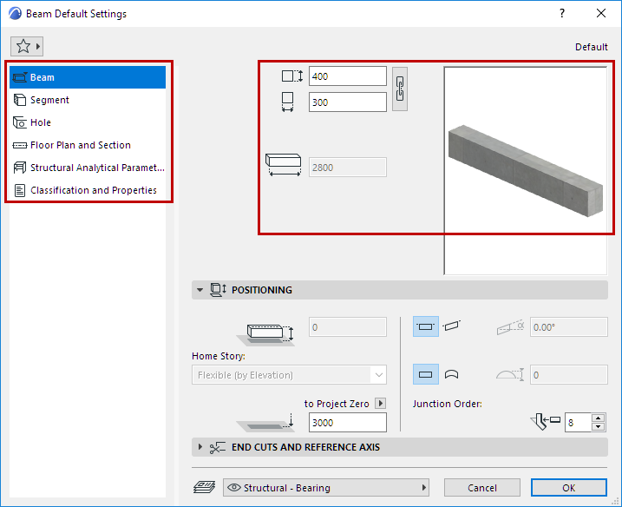The height and width of the screenshot is (507, 622).
Task: Select the curved beam option
Action: click(x=451, y=374)
